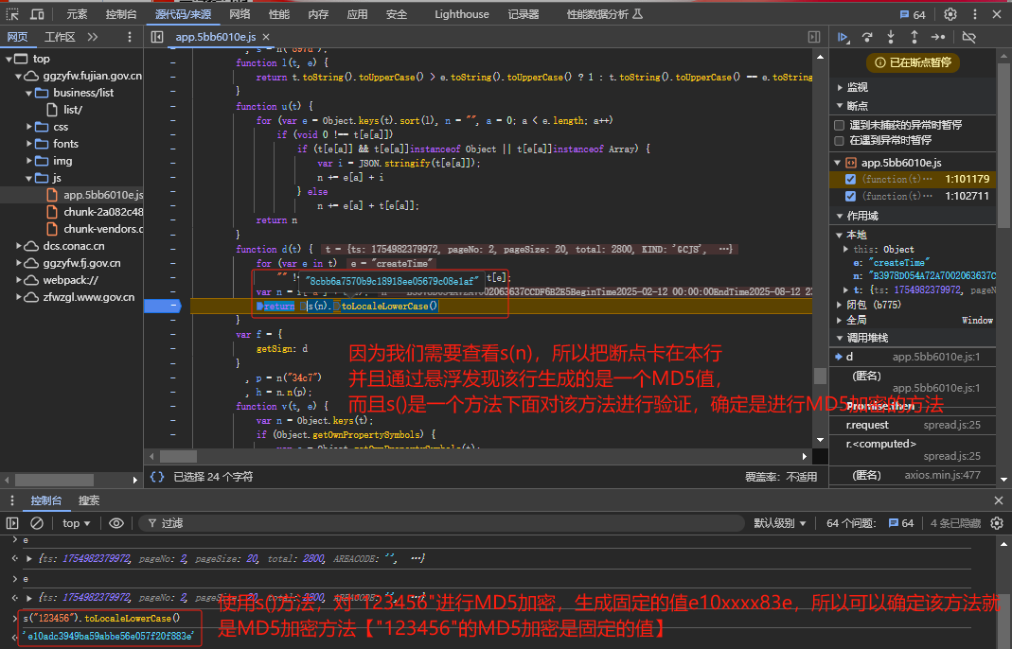This screenshot has height=649, width=1012.
Task: Open the DevTools three-dot customize menu
Action: (974, 14)
